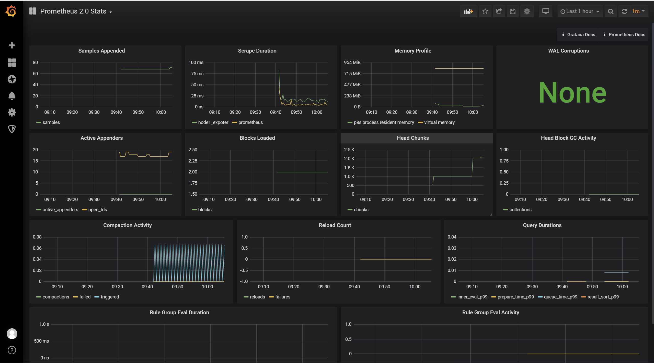Toggle the chunks legend series

click(x=361, y=210)
